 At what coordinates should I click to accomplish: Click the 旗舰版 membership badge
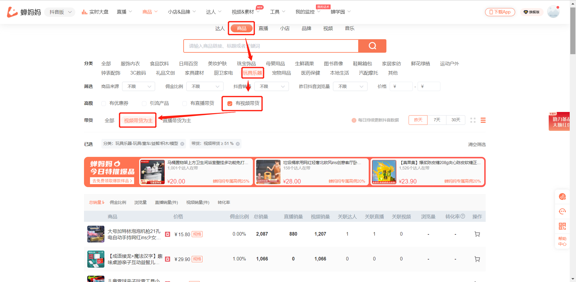coord(532,12)
